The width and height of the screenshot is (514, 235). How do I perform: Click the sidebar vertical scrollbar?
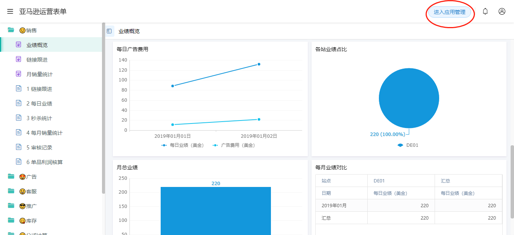coord(103,108)
